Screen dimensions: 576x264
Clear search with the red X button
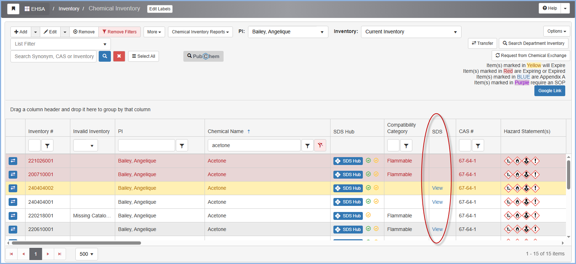coord(119,56)
